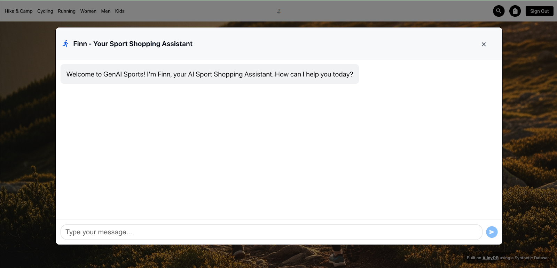Image resolution: width=557 pixels, height=268 pixels.
Task: Click the dimmed backdrop left of dialog
Action: 28,139
